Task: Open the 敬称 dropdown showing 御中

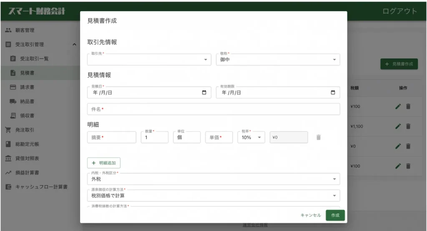Action: point(278,59)
